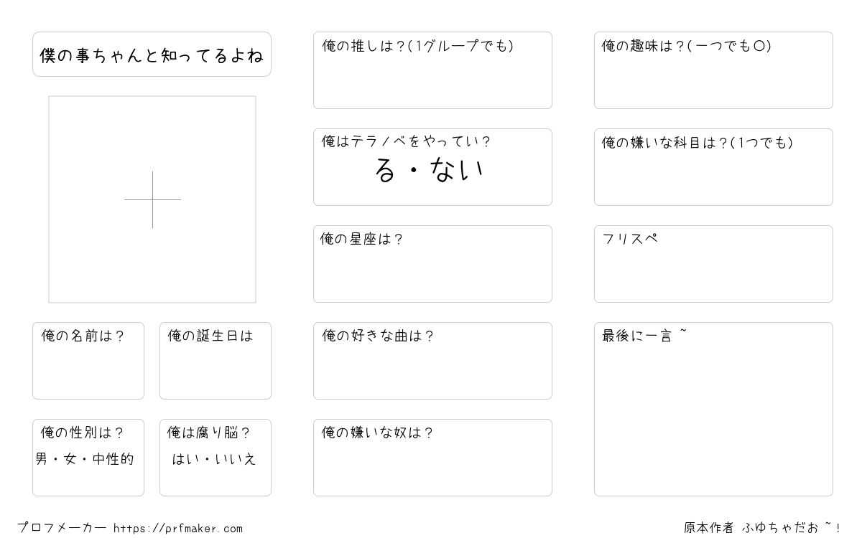Choose 男 under 俺の性別は?

click(x=42, y=459)
